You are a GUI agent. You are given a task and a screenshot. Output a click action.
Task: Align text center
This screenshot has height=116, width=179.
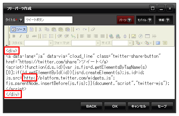[89, 36]
